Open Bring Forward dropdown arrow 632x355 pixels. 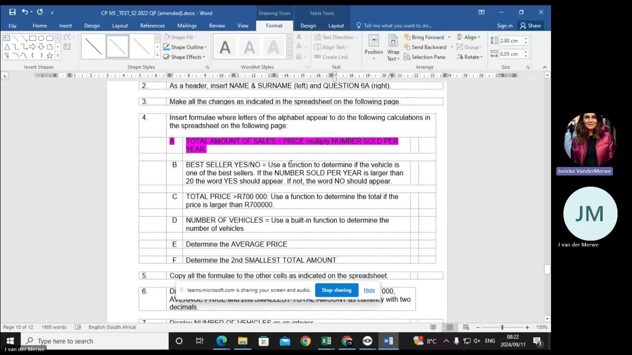(449, 37)
